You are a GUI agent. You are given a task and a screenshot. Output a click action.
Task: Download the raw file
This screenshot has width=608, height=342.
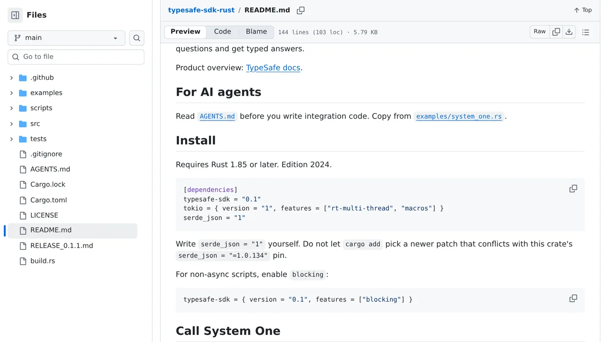(x=569, y=32)
